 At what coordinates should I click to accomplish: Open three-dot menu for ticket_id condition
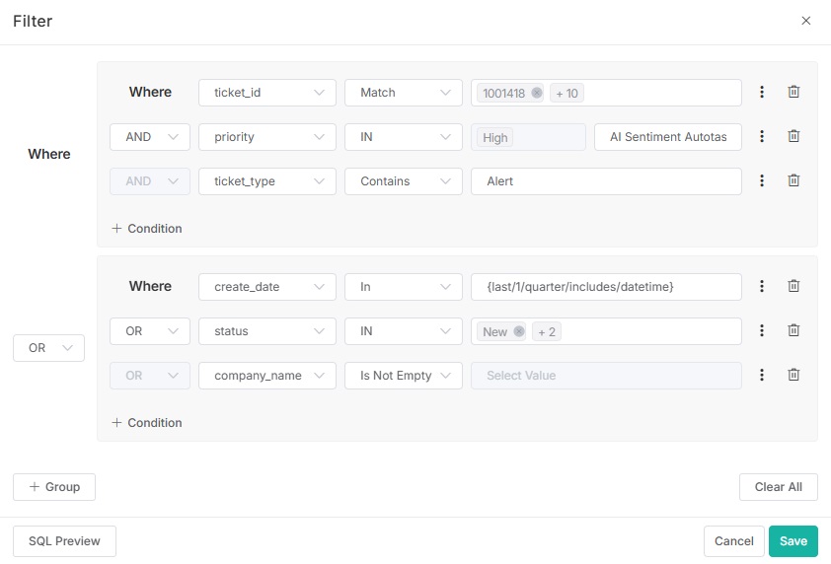tap(762, 92)
